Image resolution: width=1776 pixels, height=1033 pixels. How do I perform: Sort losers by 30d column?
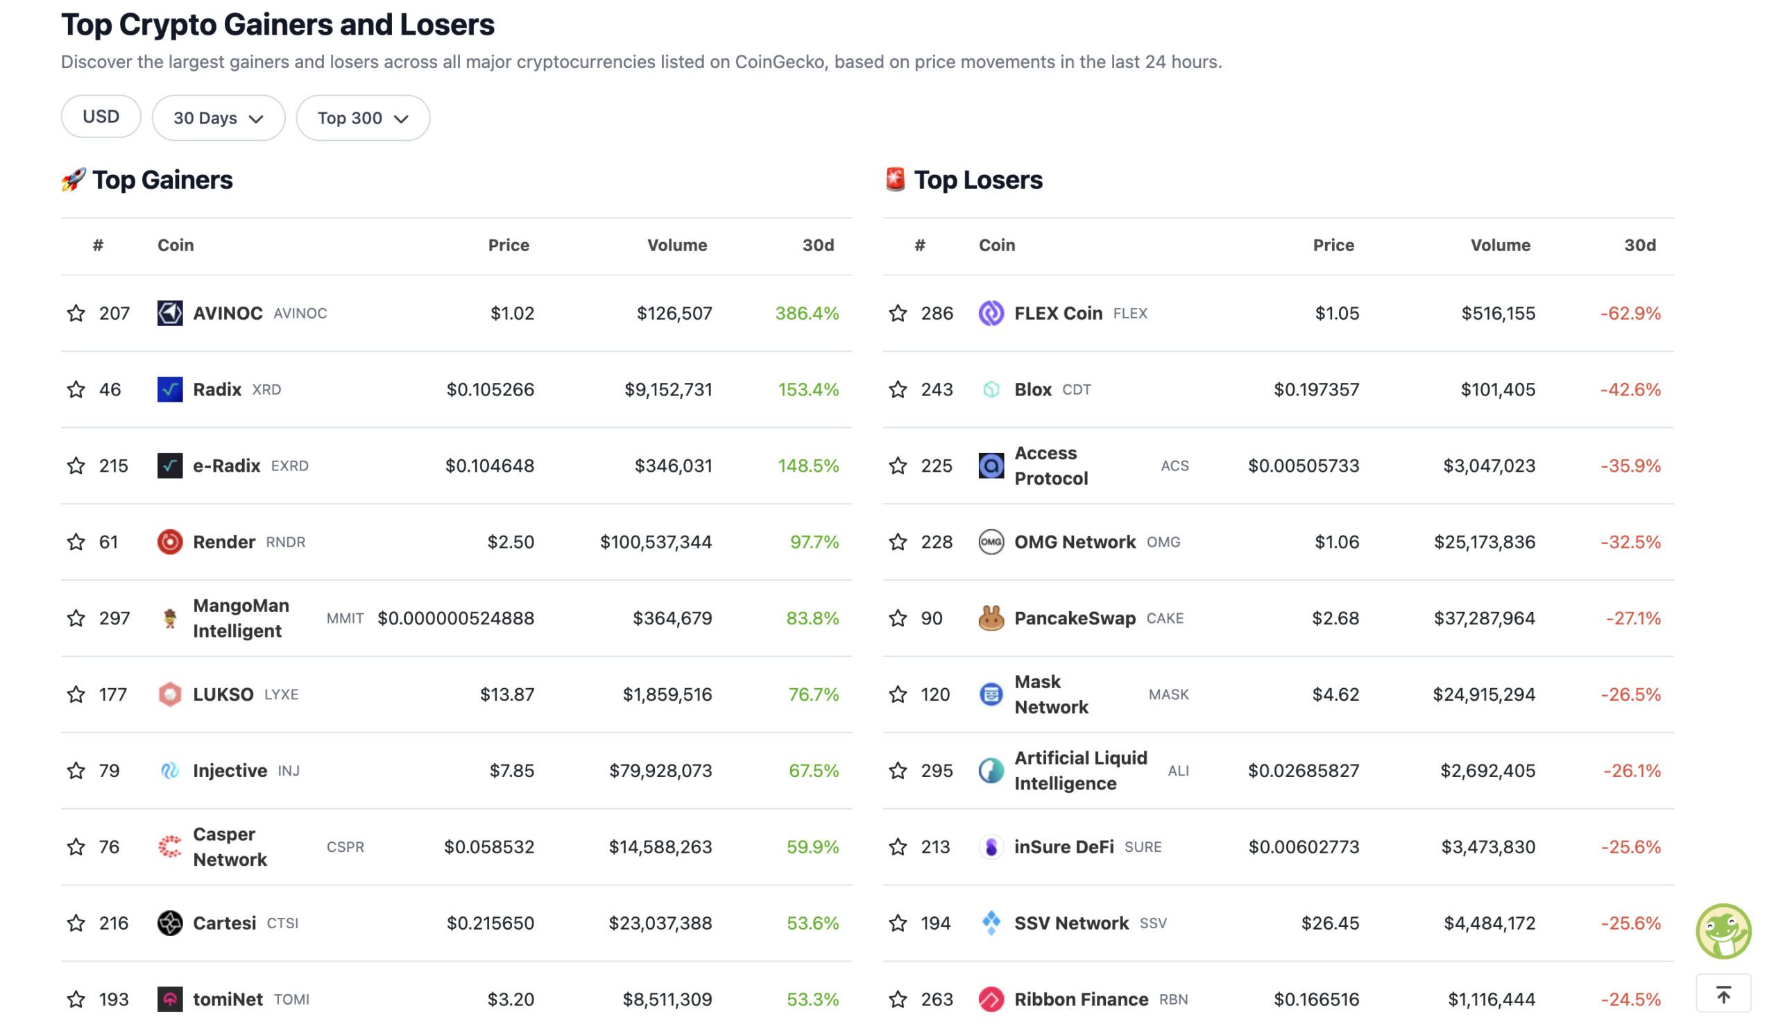(1639, 244)
